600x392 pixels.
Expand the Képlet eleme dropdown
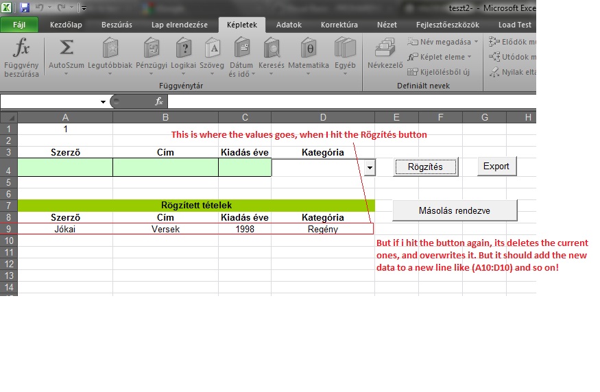click(469, 57)
